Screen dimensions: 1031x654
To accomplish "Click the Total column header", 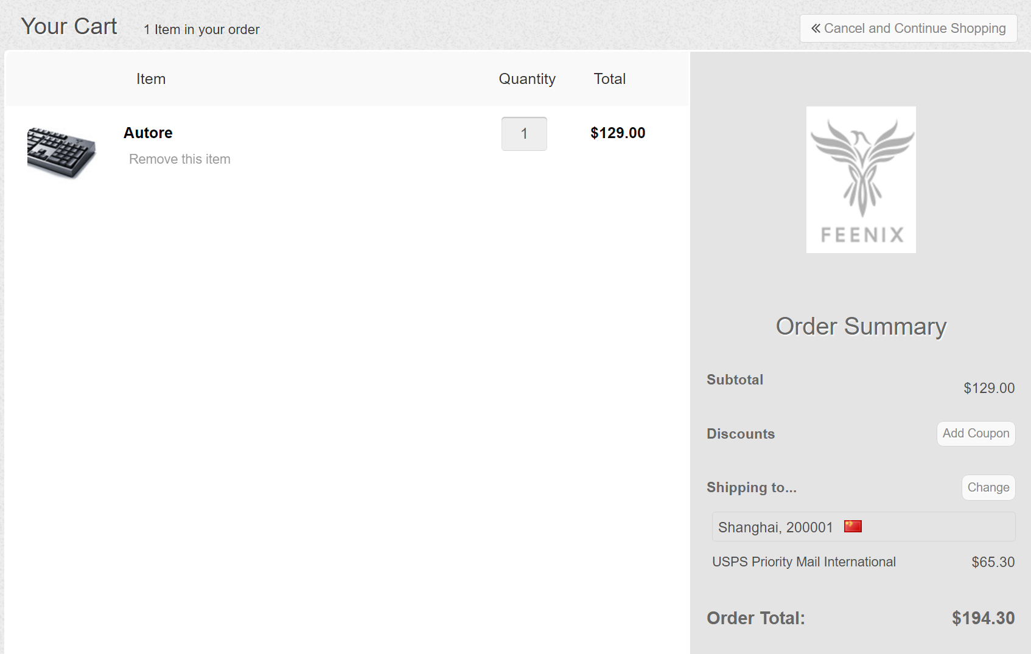I will pos(610,79).
